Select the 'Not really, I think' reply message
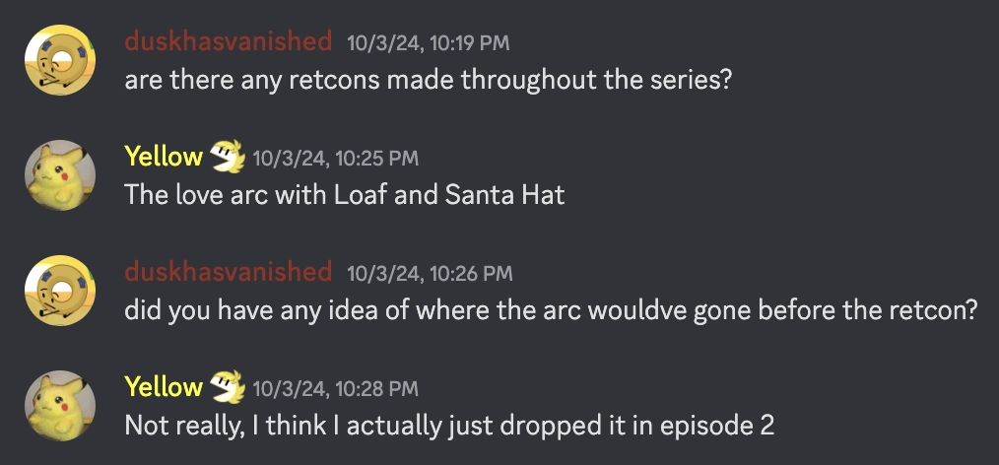Screen dimensions: 999x465 tap(449, 426)
